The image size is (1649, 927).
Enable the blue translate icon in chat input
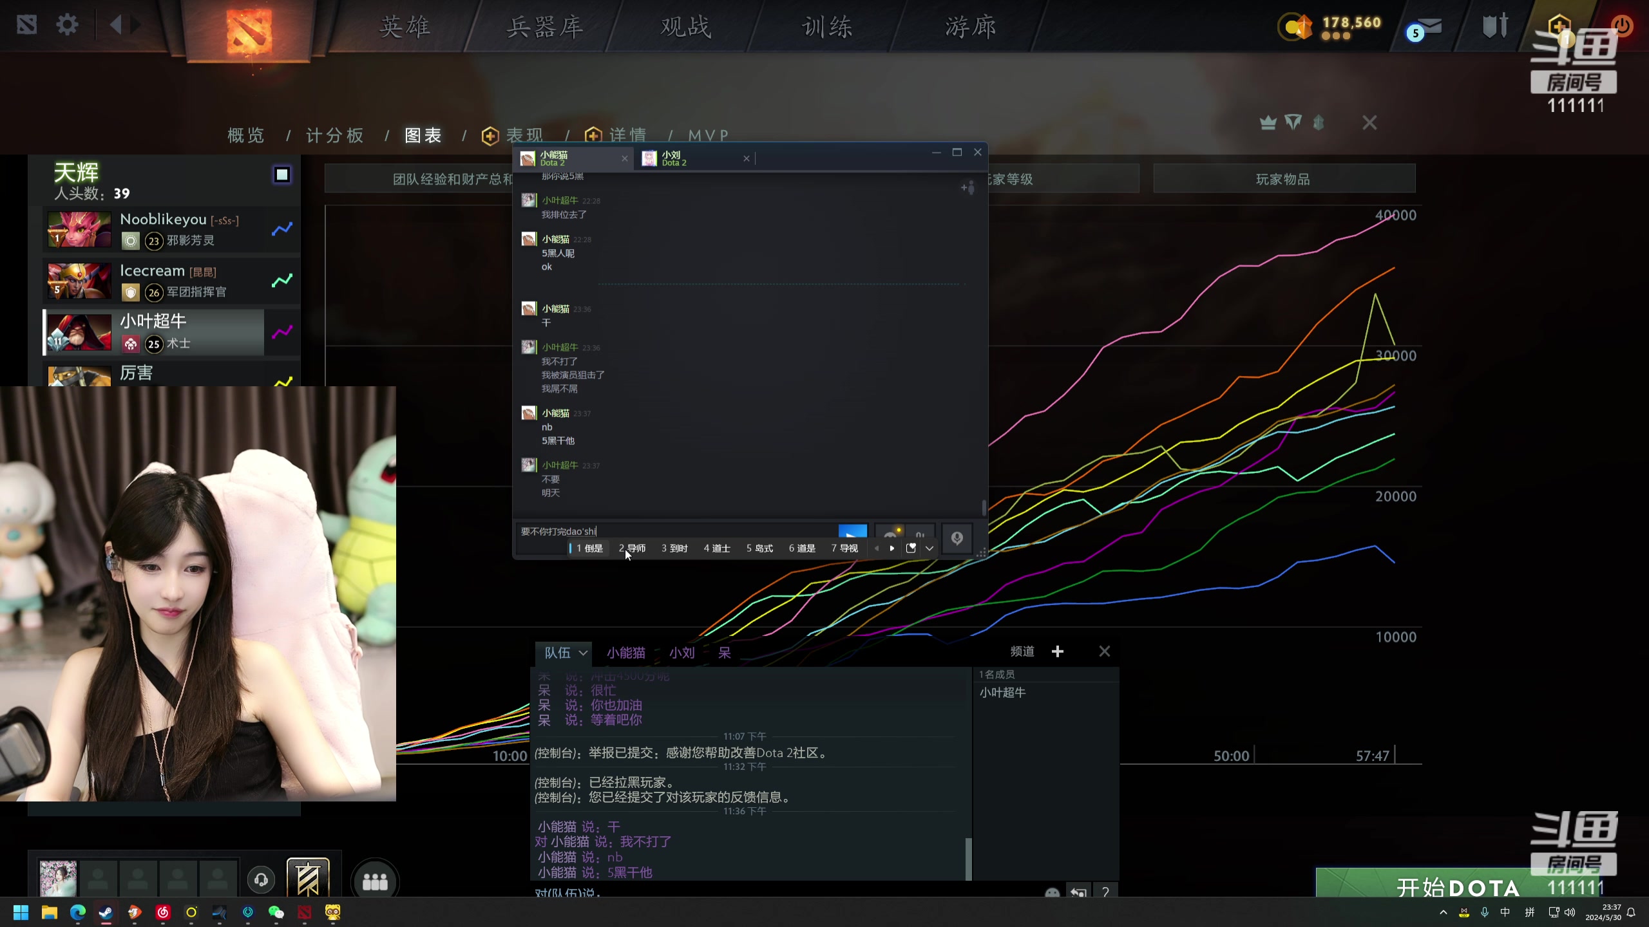pyautogui.click(x=852, y=530)
